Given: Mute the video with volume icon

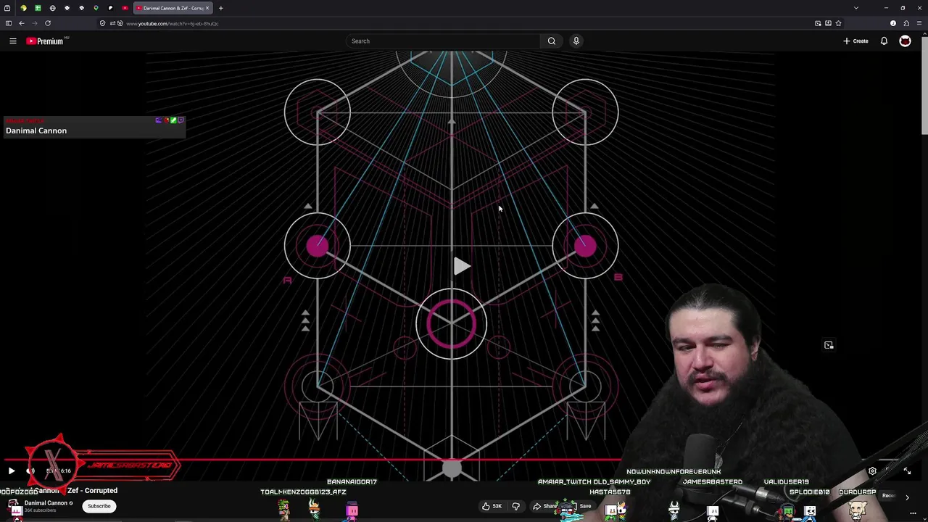Looking at the screenshot, I should pos(30,471).
